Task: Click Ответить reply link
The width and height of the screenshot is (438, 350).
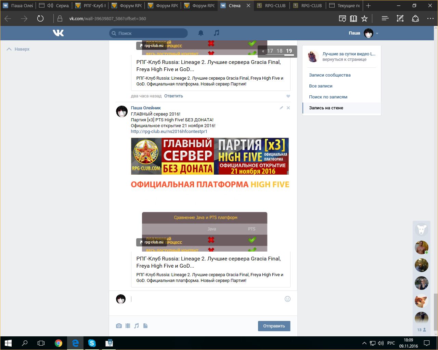Action: point(173,96)
